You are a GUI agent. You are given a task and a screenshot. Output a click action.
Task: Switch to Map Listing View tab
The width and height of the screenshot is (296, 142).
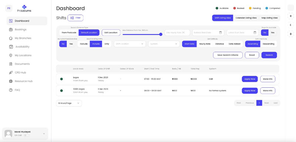(269, 18)
